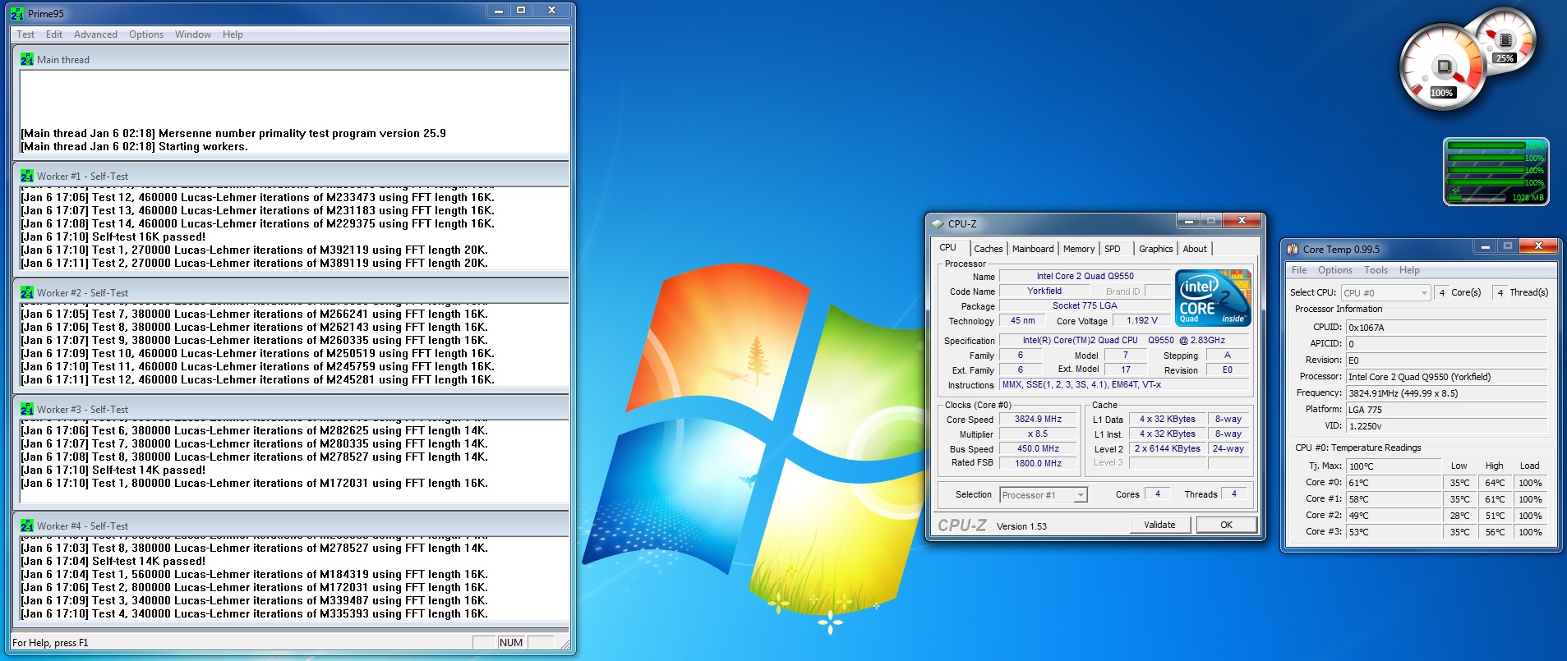Screen dimensions: 1567x661
Task: Click the Validate button in CPU-Z
Action: coord(1159,525)
